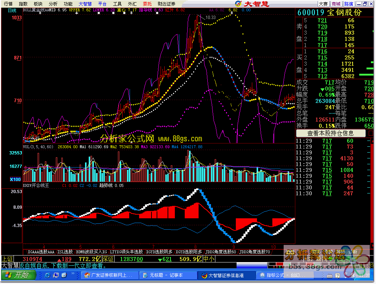This screenshot has width=376, height=284.
Task: Open the 功能 menu
Action: click(68, 4)
